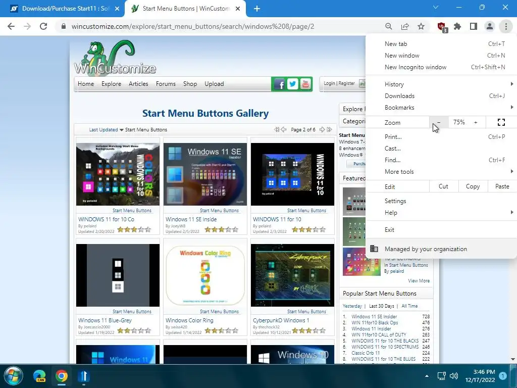Viewport: 517px width, 388px height.
Task: Launch Edge Canary from the taskbar
Action: 39,376
